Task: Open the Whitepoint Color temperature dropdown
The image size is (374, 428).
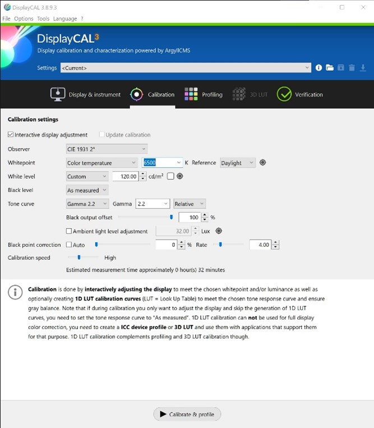Action: [101, 163]
